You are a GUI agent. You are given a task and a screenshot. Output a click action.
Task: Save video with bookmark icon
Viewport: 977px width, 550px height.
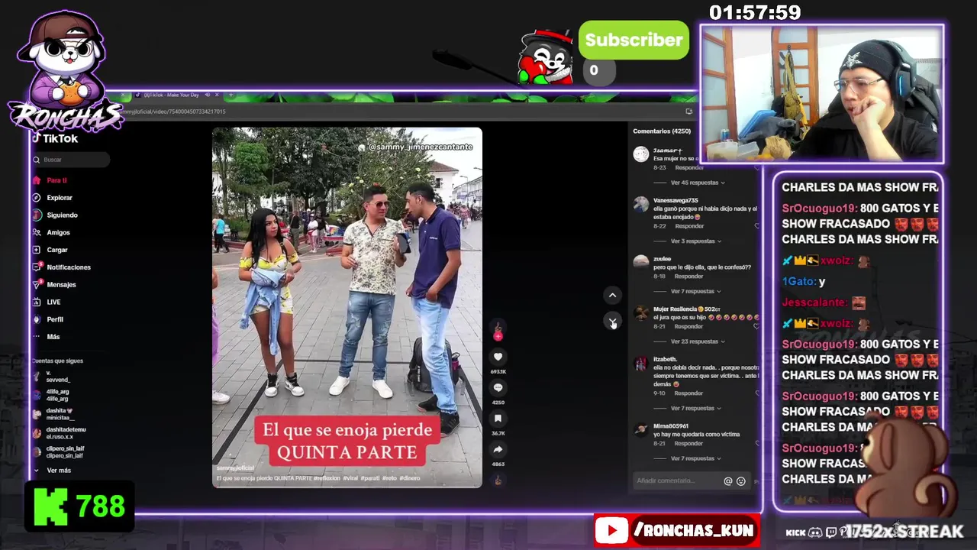click(x=498, y=419)
